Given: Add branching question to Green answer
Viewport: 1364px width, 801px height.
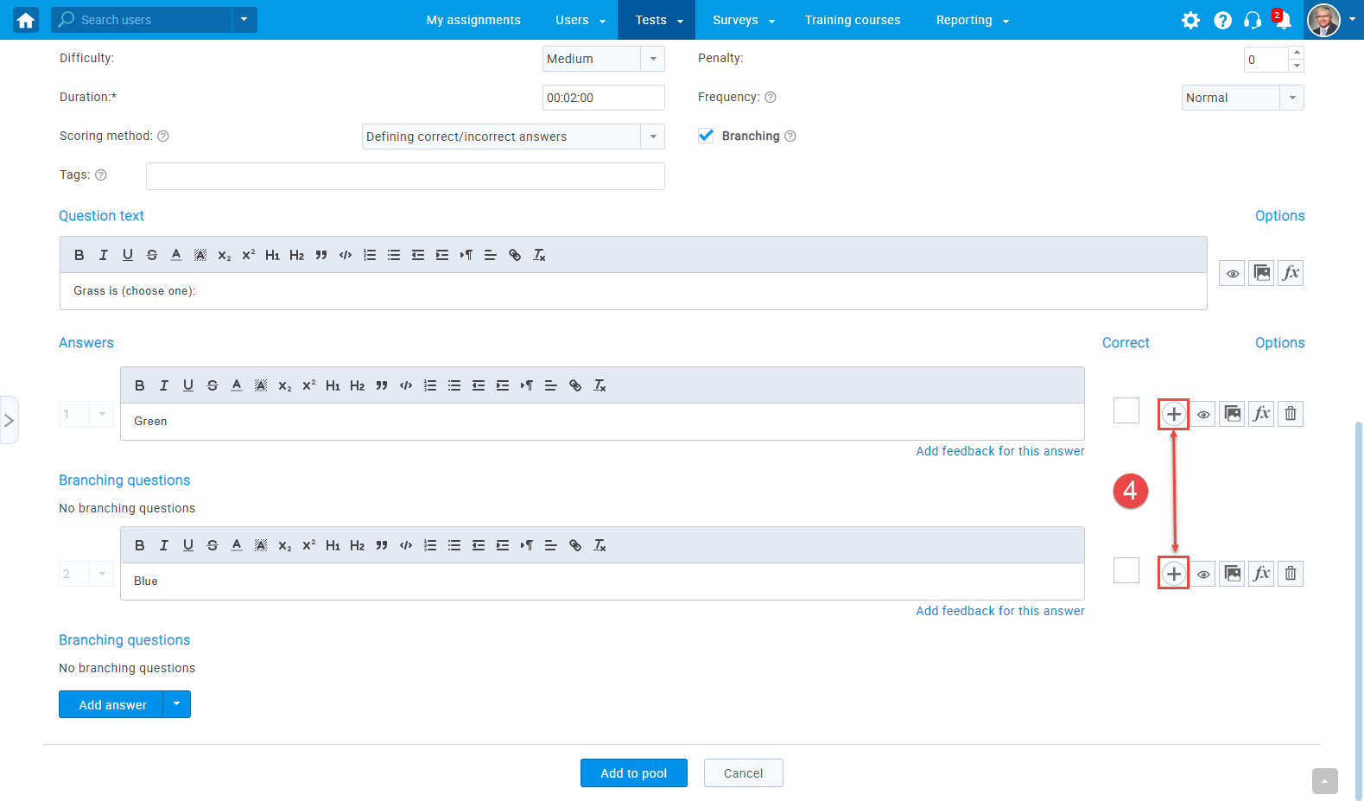Looking at the screenshot, I should [x=1173, y=414].
